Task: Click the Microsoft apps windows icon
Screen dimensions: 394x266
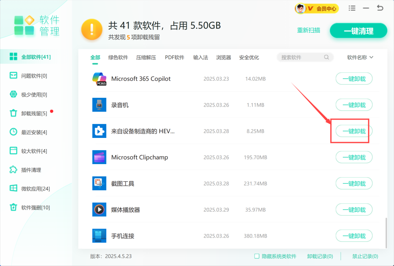Action: point(13,188)
